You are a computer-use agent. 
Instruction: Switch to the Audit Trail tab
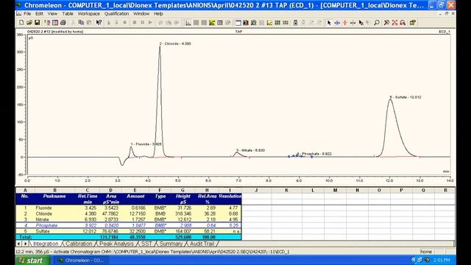pos(202,244)
